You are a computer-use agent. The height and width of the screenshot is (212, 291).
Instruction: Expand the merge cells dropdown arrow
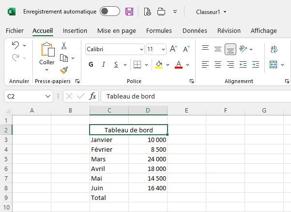click(x=282, y=65)
